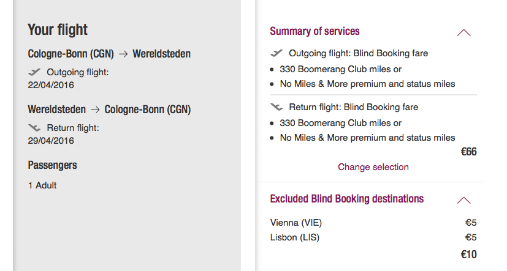
Task: Click outgoing plane icon in Summary of services
Action: tap(277, 53)
